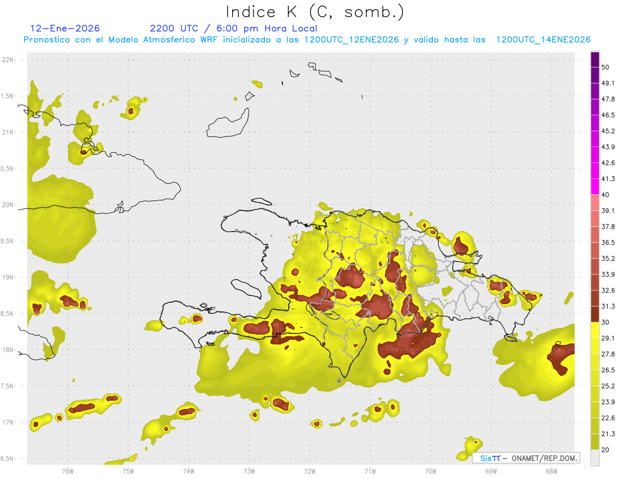The width and height of the screenshot is (619, 478).
Task: Click the map title "Indice K (C, somb.)"
Action: pos(315,12)
